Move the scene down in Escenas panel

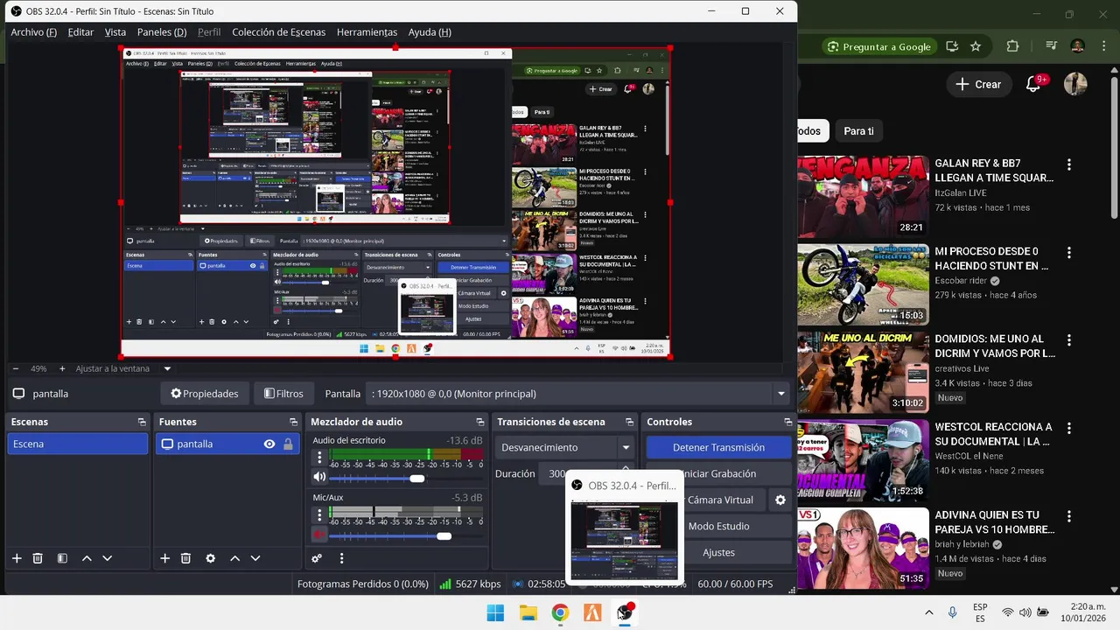tap(108, 558)
